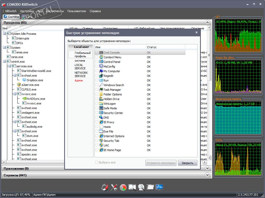Click the gear with red arrow toolbar icon
Viewport: 265px width, 198px height.
click(x=105, y=187)
